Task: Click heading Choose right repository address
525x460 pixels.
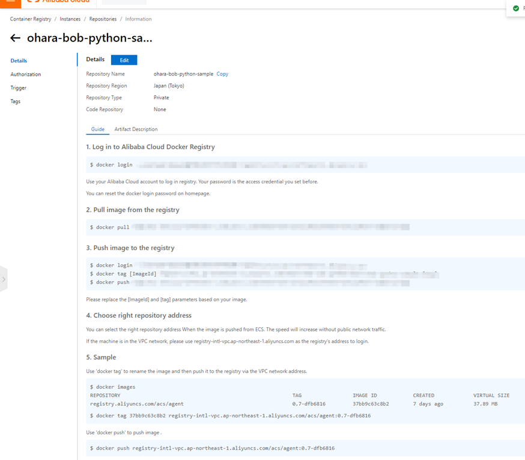Action: 139,315
